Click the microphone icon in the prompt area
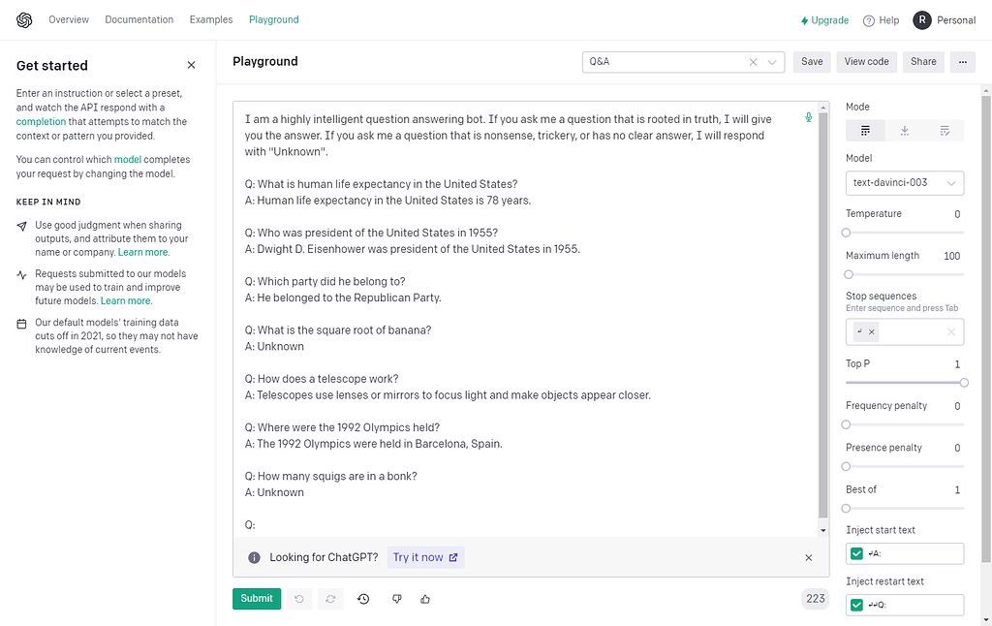 coord(809,115)
